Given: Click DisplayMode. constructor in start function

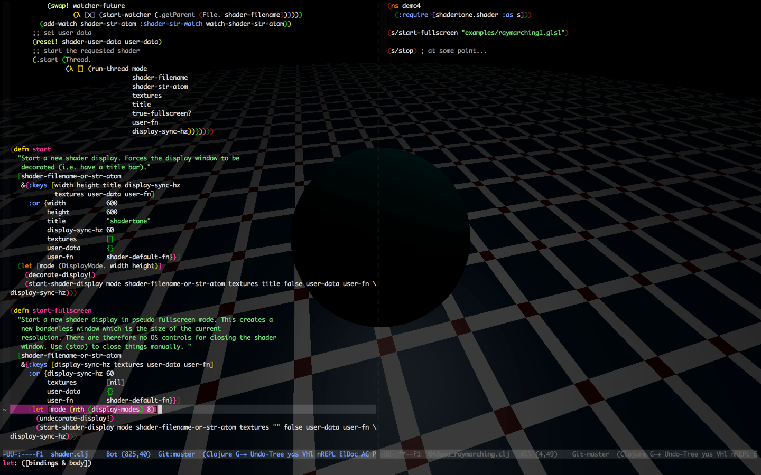Looking at the screenshot, I should [84, 266].
